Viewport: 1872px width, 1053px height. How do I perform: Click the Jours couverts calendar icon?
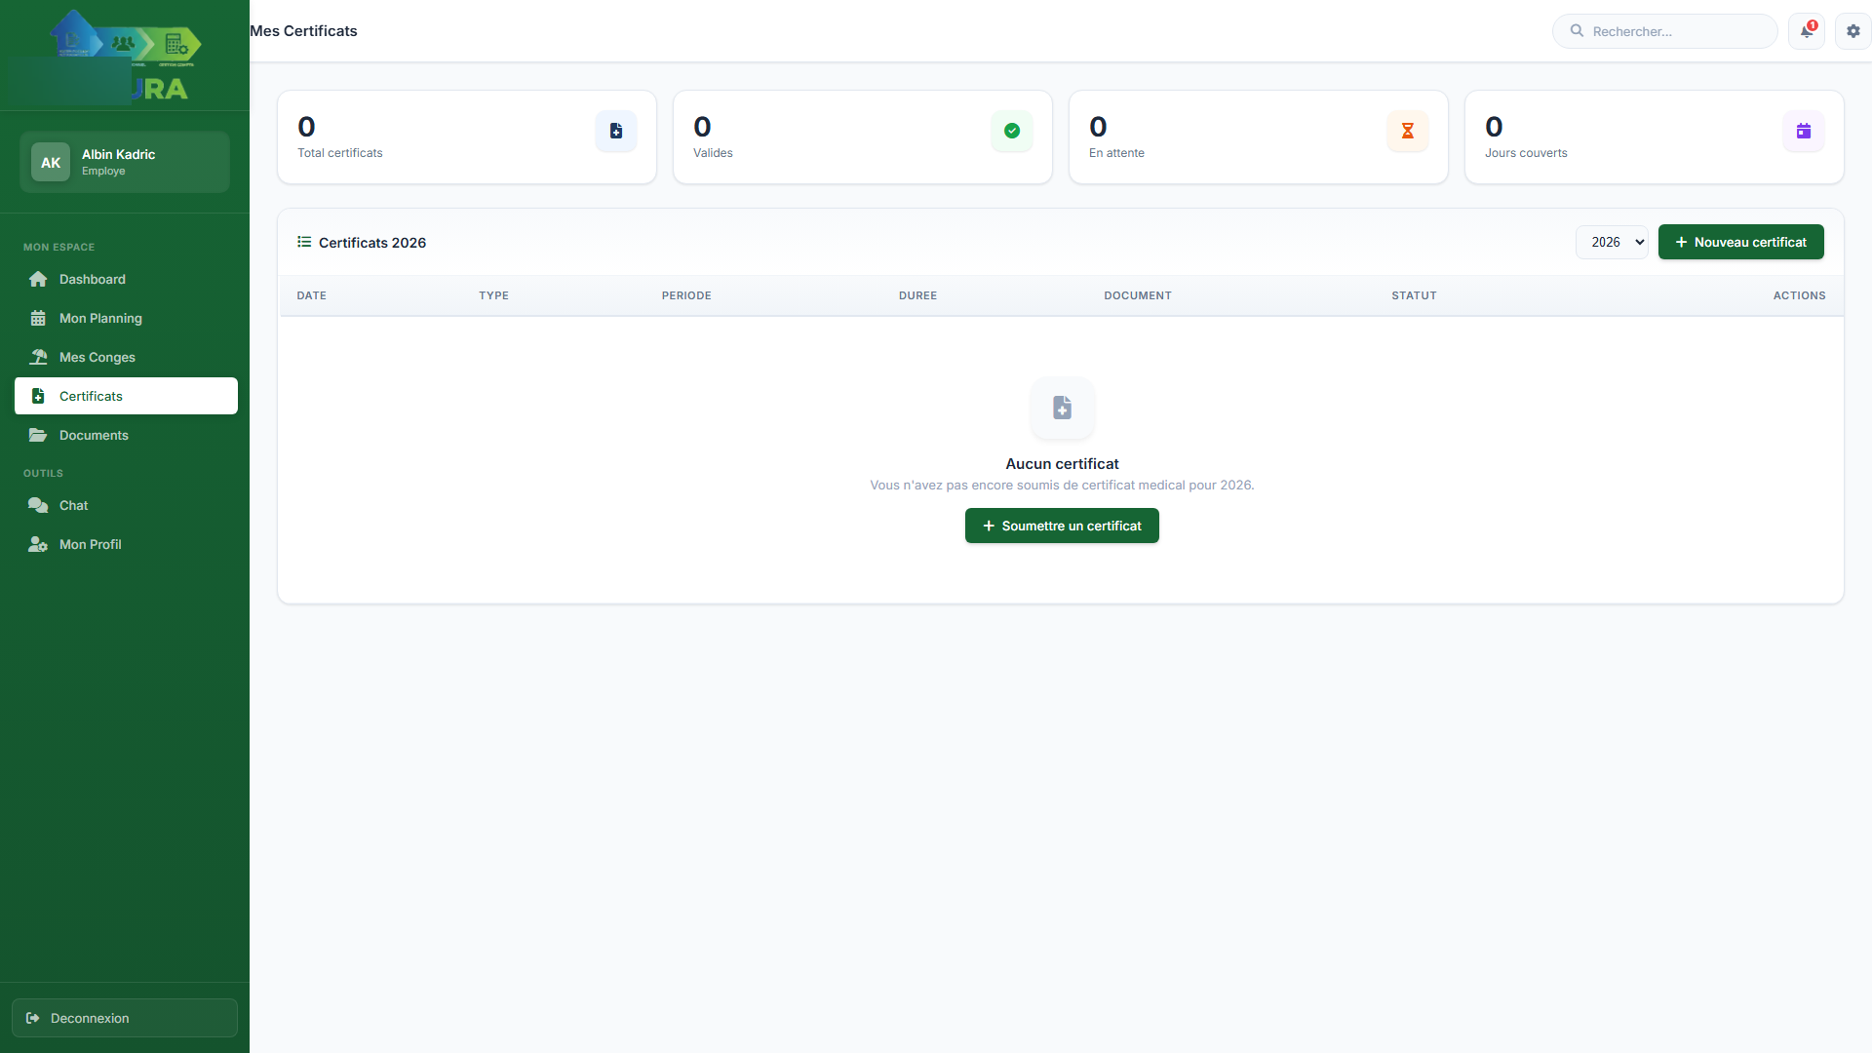coord(1804,131)
